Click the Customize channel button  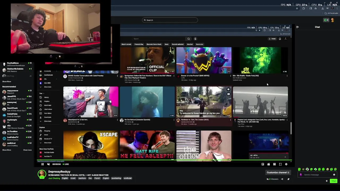pyautogui.click(x=278, y=172)
